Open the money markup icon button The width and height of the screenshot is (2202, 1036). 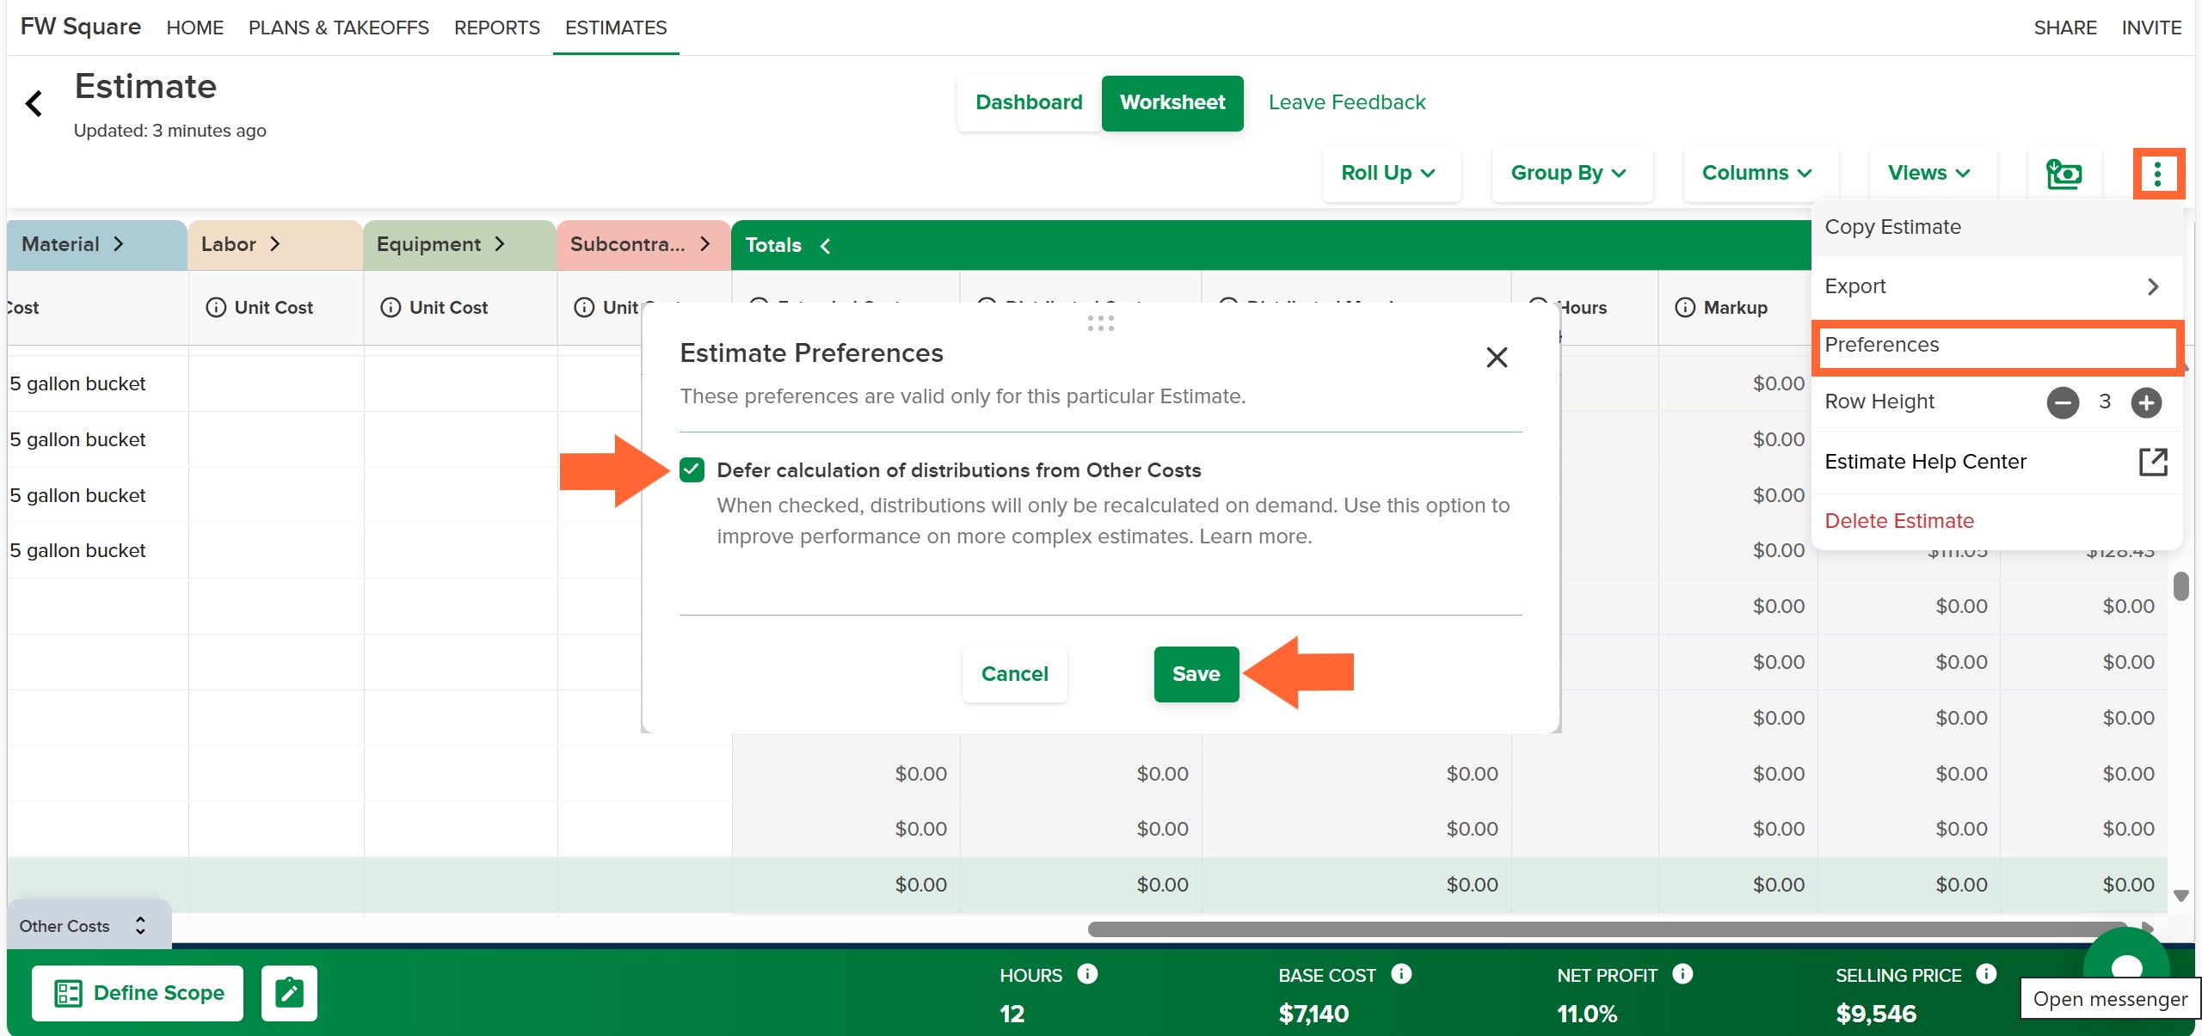(2064, 174)
